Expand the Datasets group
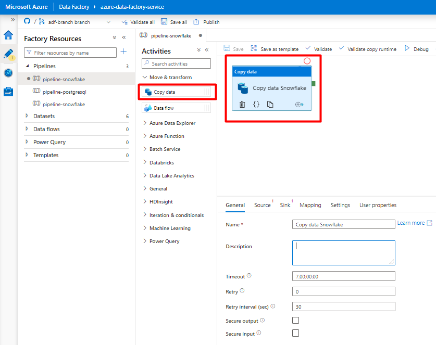The height and width of the screenshot is (345, 436). tap(27, 116)
